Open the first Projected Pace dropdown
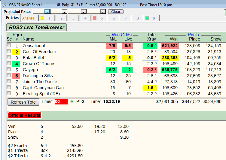The height and width of the screenshot is (160, 226). click(47, 11)
